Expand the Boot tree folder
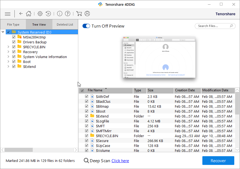This screenshot has width=240, height=169. 8,62
